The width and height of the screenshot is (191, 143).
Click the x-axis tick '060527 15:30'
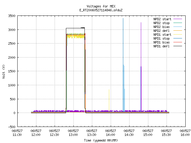[166, 133]
